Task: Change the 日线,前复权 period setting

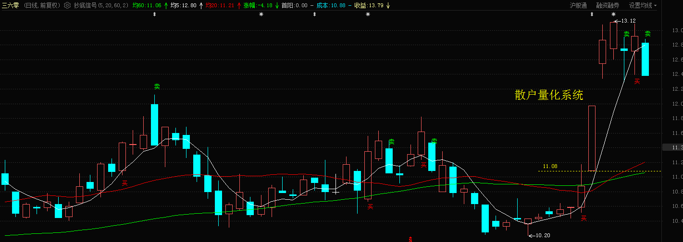Action: pyautogui.click(x=42, y=6)
